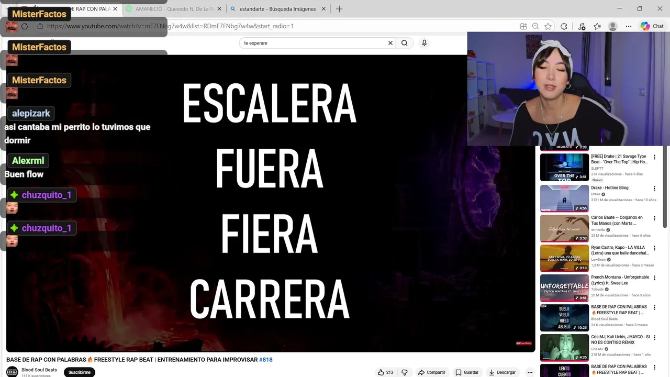
Task: Click the YouTube search magnifier button
Action: [404, 43]
